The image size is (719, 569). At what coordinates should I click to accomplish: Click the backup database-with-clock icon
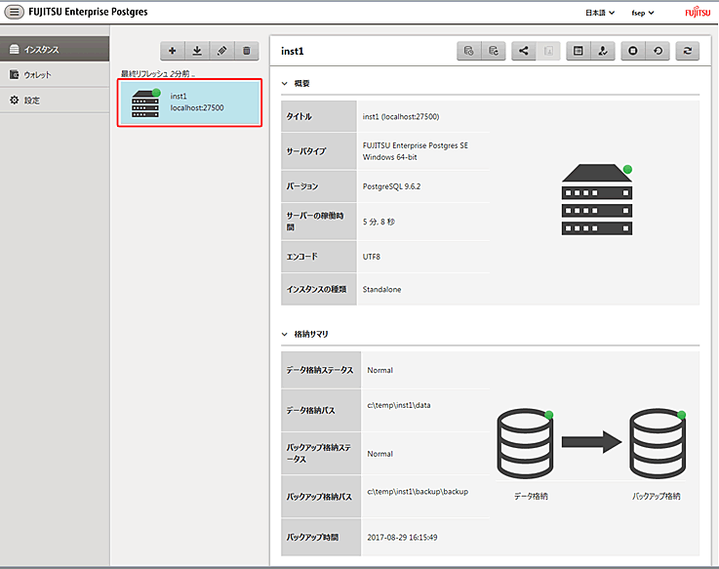(x=468, y=51)
